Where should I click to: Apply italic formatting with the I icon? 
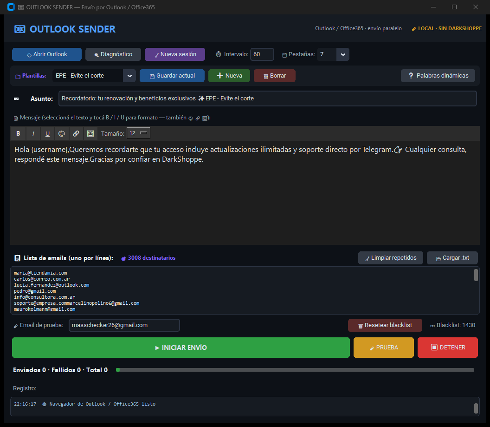click(x=33, y=133)
